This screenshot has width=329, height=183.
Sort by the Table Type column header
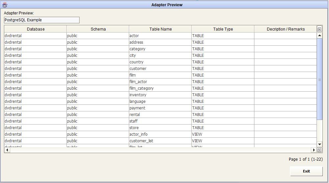[223, 29]
